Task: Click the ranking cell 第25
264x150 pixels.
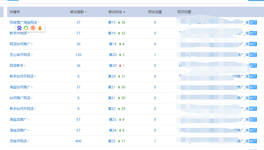Action: 112,141
